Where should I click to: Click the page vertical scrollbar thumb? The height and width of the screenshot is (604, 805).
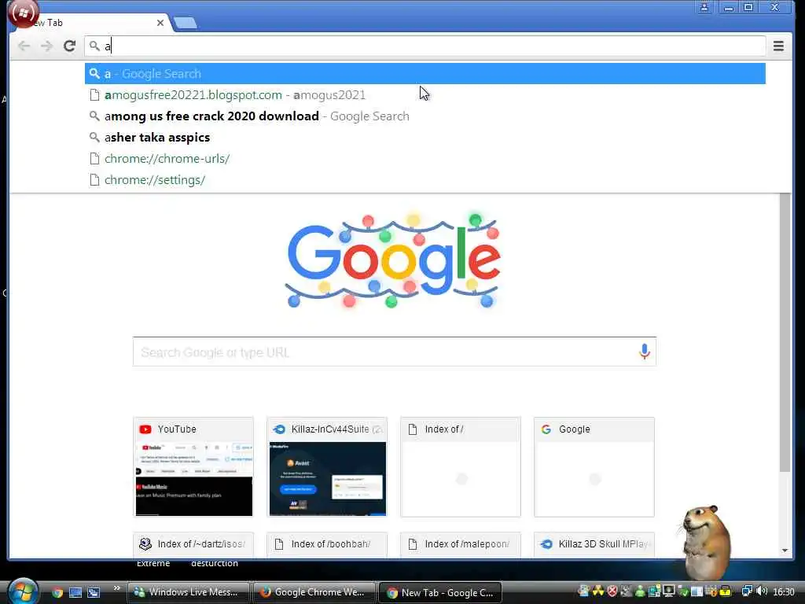pos(785,333)
